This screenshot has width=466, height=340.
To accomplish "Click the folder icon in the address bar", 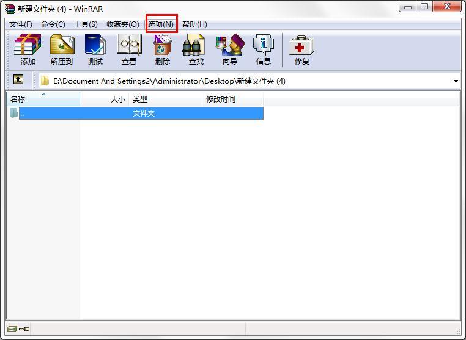I will [x=45, y=81].
